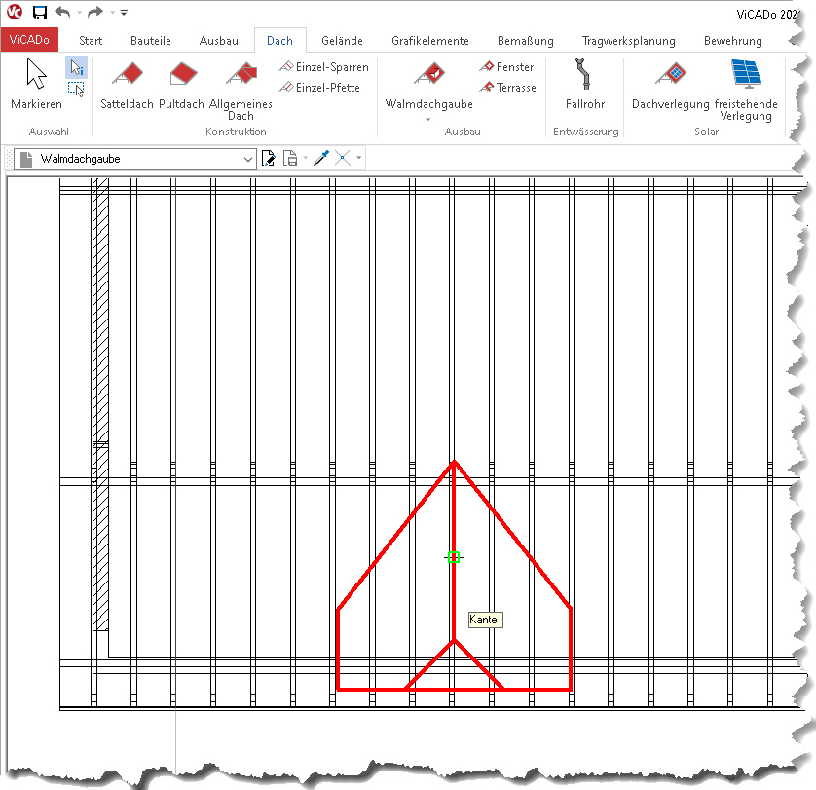
Task: Insert an Allgemeines Dach roof
Action: coord(241,90)
